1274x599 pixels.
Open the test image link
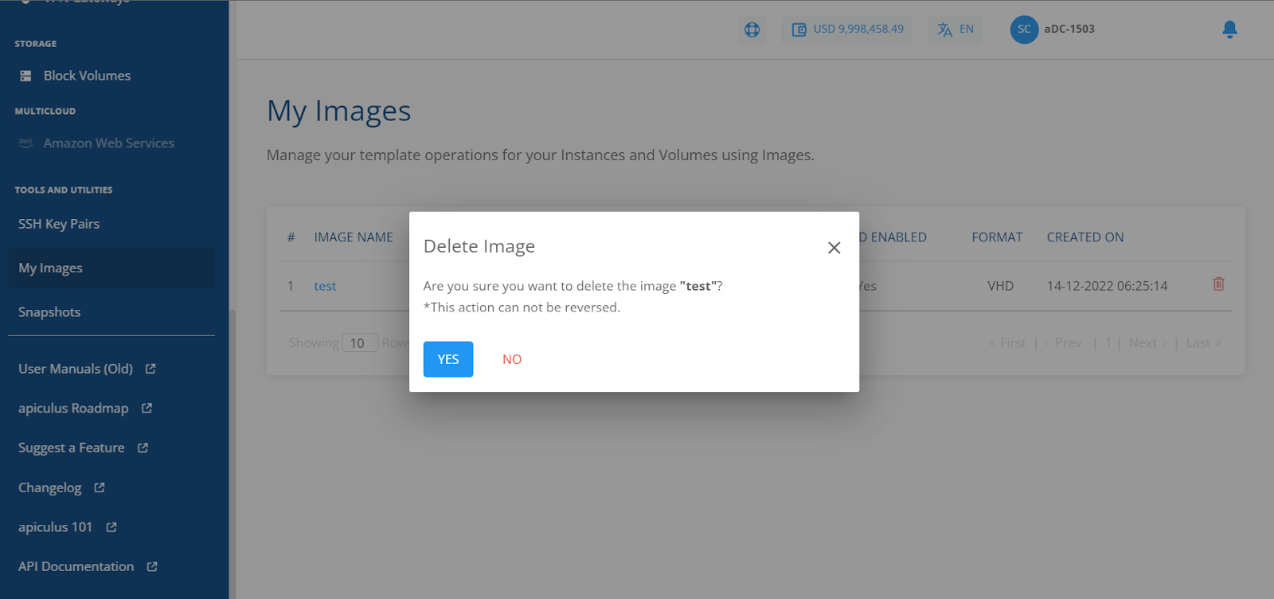(325, 286)
